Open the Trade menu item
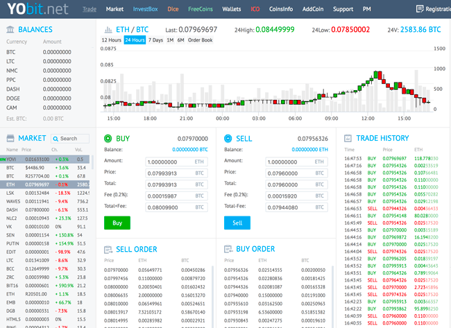This screenshot has width=451, height=328. coord(90,9)
